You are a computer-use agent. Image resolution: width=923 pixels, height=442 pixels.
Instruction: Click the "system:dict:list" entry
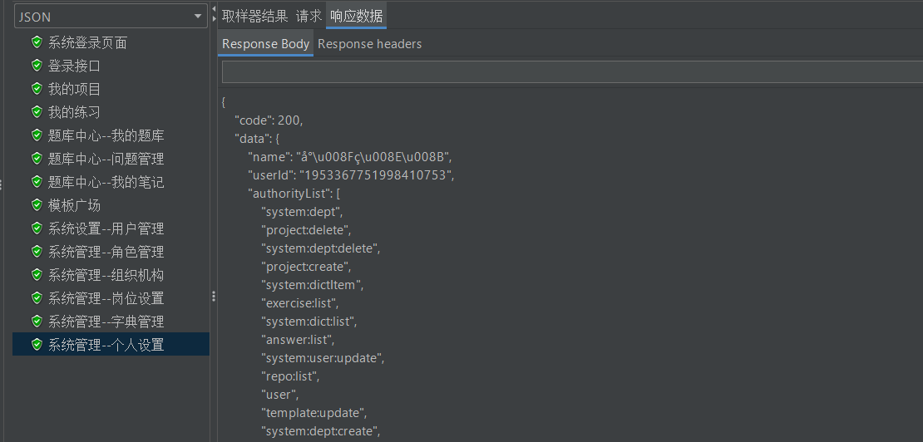(309, 321)
